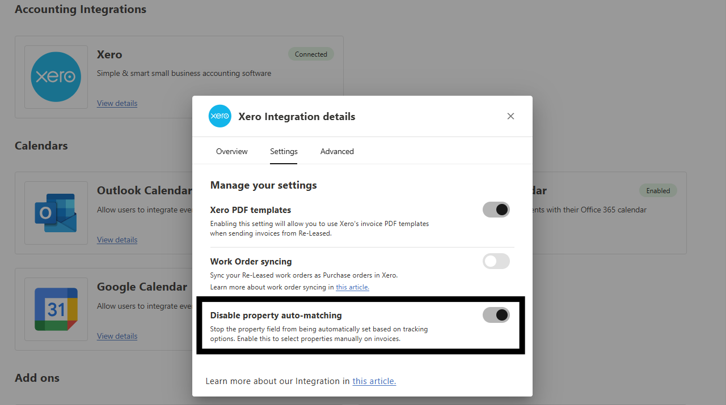Enable Work Order syncing
726x405 pixels.
[x=496, y=261]
